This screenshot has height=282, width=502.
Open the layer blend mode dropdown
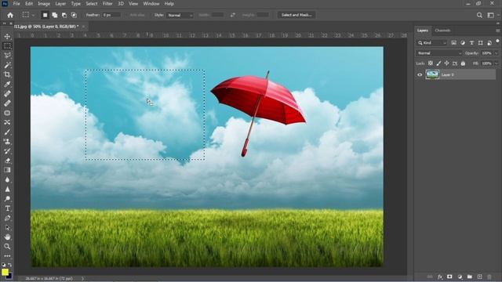coord(439,53)
